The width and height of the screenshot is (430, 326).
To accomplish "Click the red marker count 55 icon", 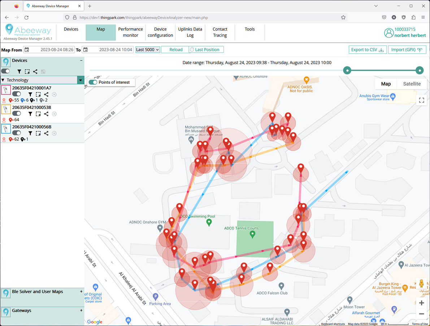I will [x=11, y=100].
